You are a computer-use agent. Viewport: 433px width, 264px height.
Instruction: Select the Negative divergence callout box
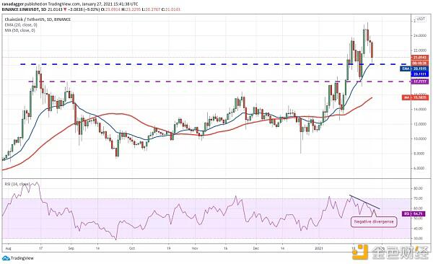tap(374, 221)
